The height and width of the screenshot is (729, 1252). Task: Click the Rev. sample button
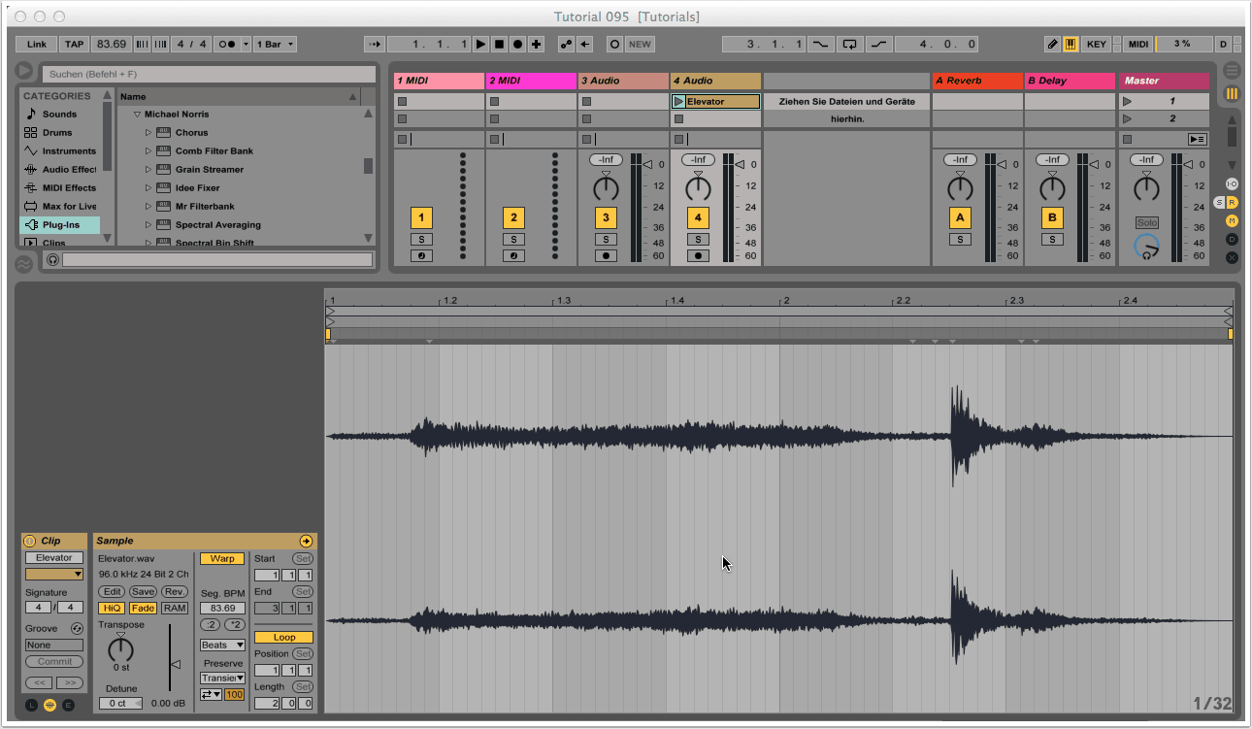coord(175,591)
